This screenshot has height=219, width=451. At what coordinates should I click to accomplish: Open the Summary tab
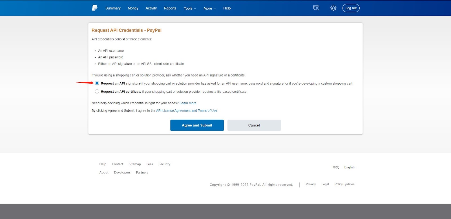pos(113,8)
